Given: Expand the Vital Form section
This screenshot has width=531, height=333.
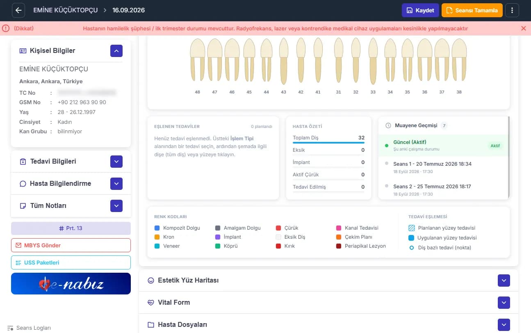Looking at the screenshot, I should (504, 303).
